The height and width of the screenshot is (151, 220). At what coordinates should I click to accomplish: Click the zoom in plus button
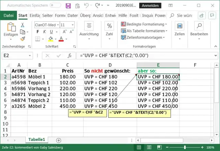pyautogui.click(x=202, y=147)
